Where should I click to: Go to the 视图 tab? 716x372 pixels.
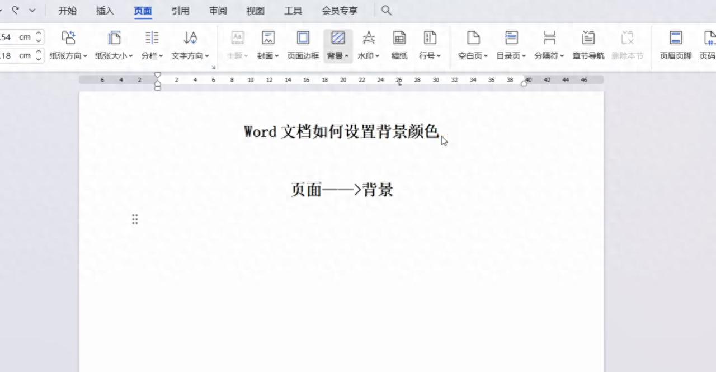pyautogui.click(x=256, y=11)
